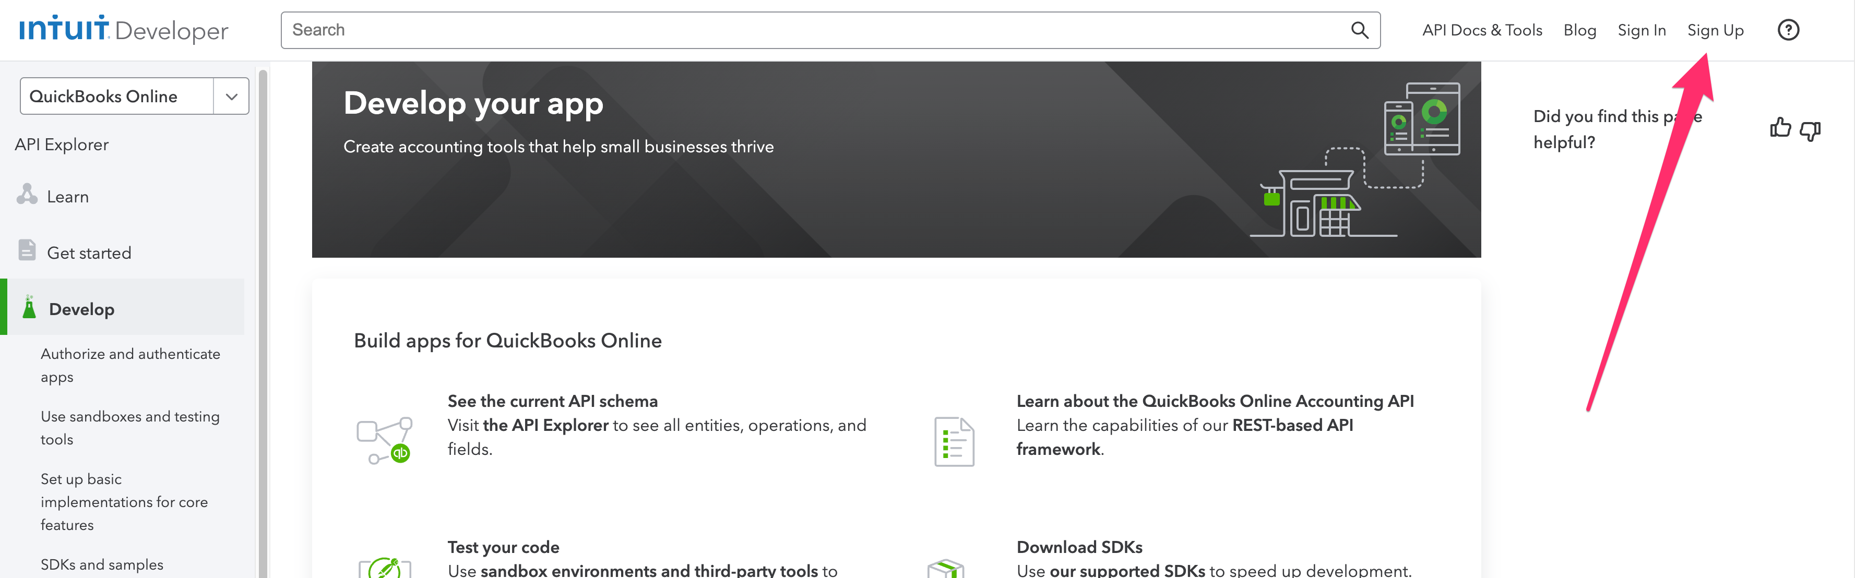The width and height of the screenshot is (1855, 578).
Task: Click the thumbs up feedback icon
Action: pyautogui.click(x=1780, y=128)
